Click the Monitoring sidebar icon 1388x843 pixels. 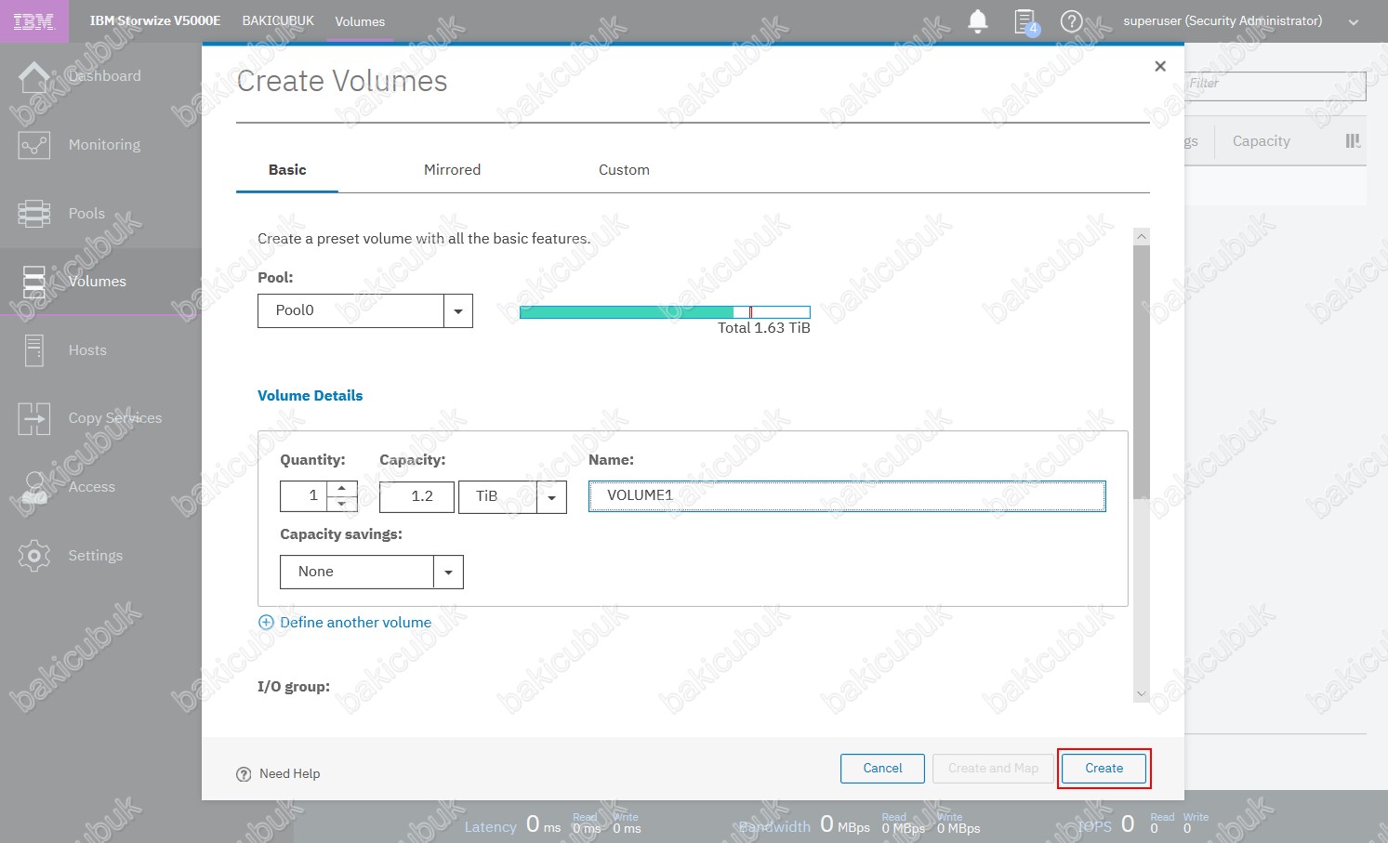coord(34,145)
